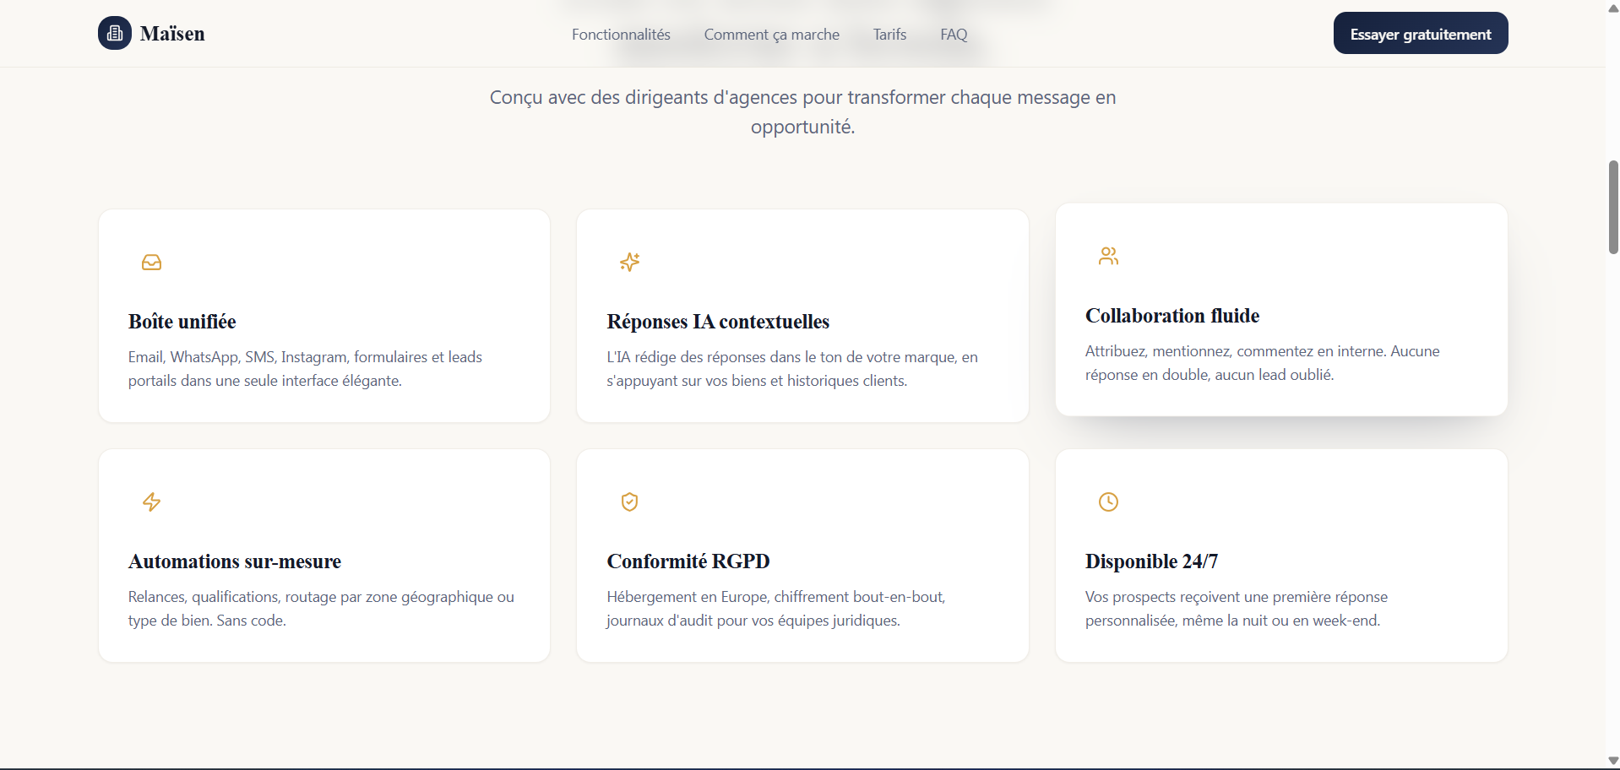Open the Fonctionnalités nav link
Image resolution: width=1620 pixels, height=770 pixels.
coord(621,35)
